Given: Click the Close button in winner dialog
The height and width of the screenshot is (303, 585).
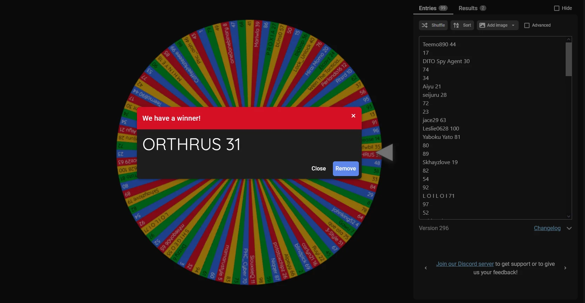Looking at the screenshot, I should point(318,169).
